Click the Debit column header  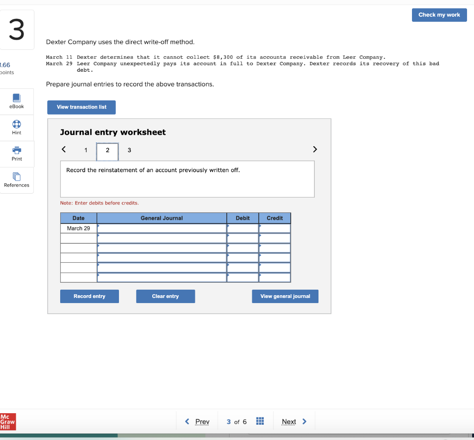point(243,218)
